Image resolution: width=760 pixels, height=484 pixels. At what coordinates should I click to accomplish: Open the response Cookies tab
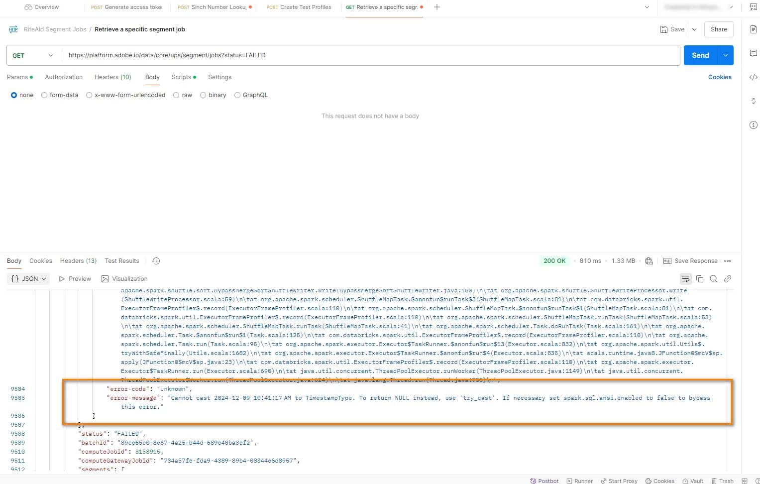[40, 261]
